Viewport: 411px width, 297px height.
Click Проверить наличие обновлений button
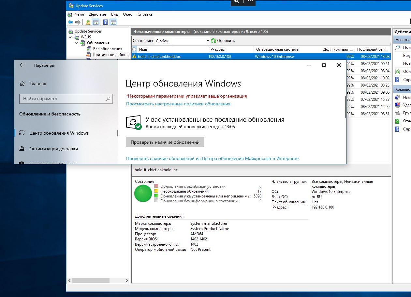(165, 142)
